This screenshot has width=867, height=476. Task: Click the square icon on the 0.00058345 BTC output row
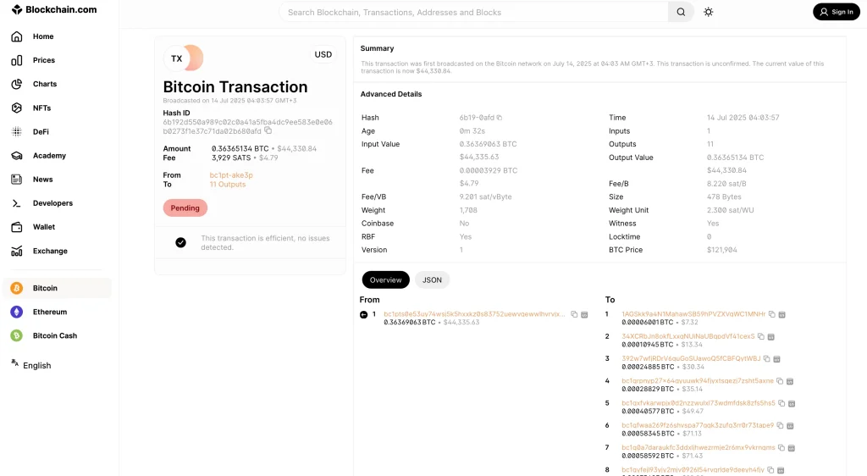pyautogui.click(x=790, y=426)
